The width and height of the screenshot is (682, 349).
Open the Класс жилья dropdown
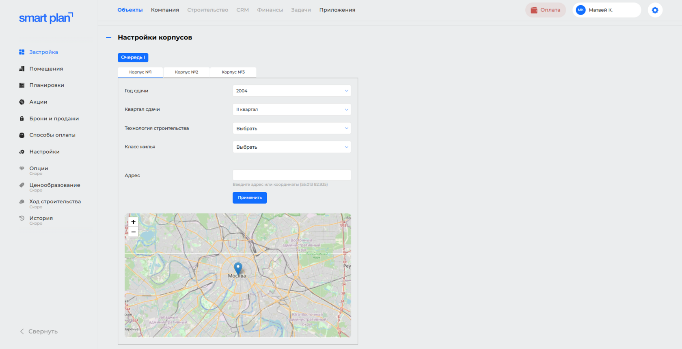coord(292,147)
